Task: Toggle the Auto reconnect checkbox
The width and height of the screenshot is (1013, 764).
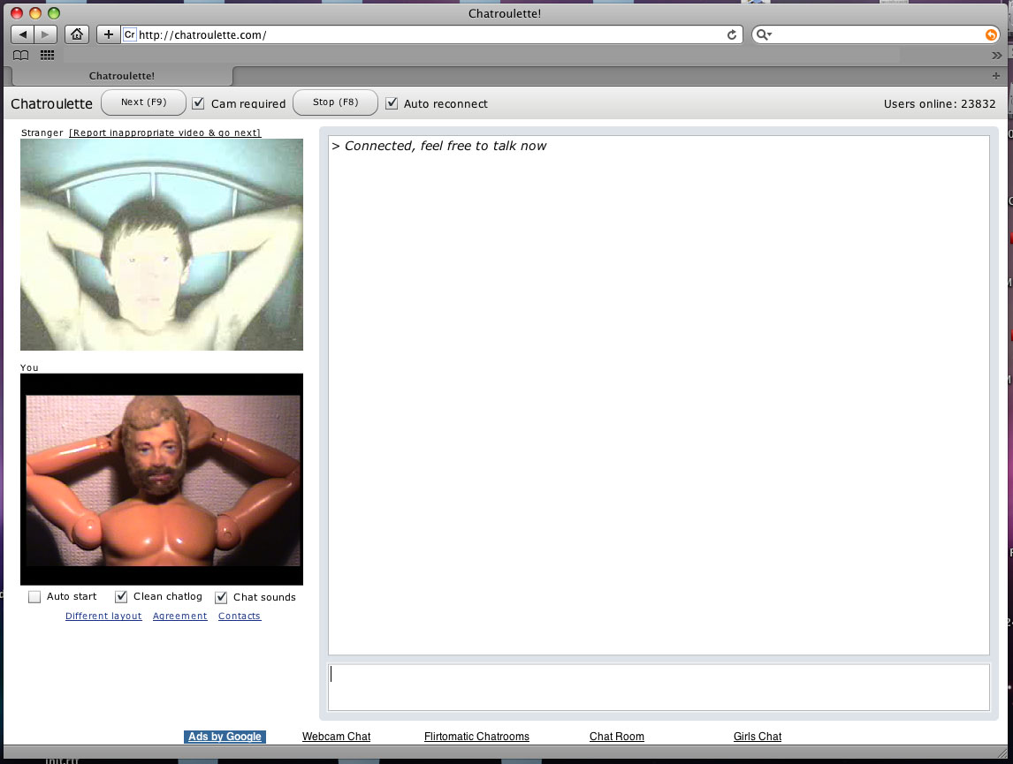Action: (392, 103)
